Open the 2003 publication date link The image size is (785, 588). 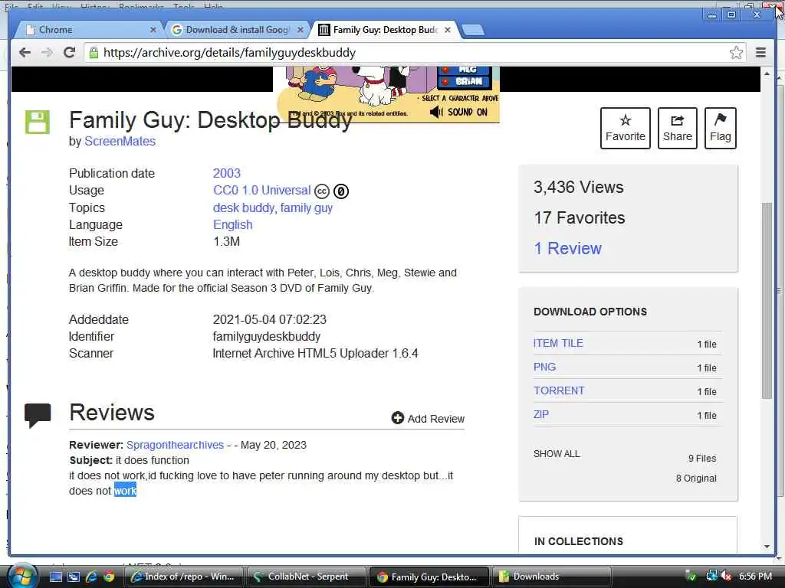click(227, 174)
